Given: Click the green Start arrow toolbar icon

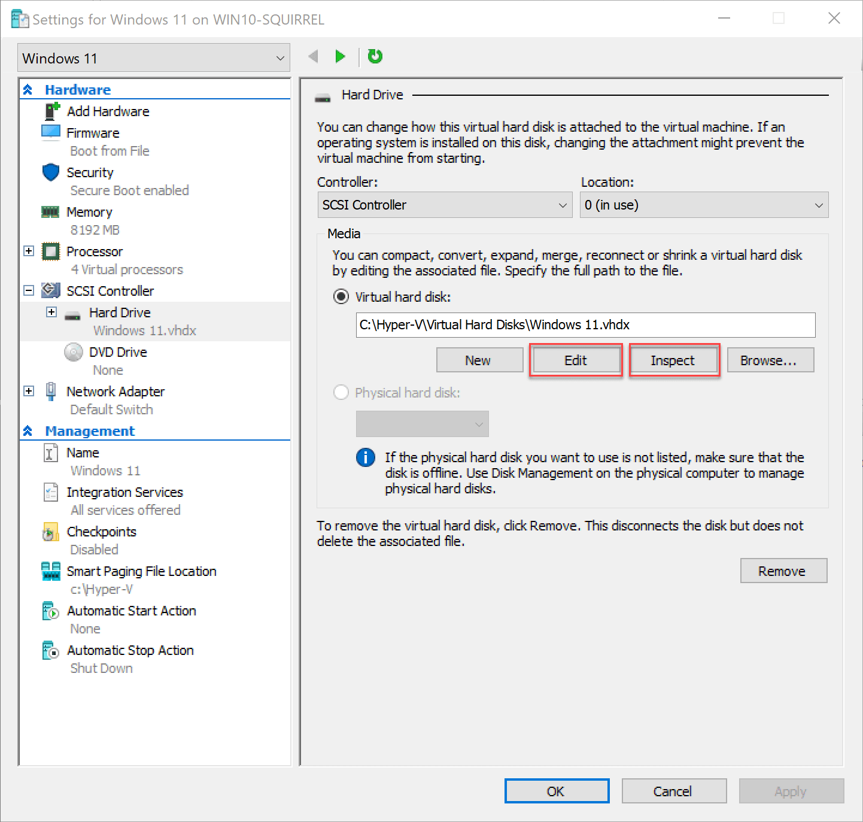Looking at the screenshot, I should 340,56.
